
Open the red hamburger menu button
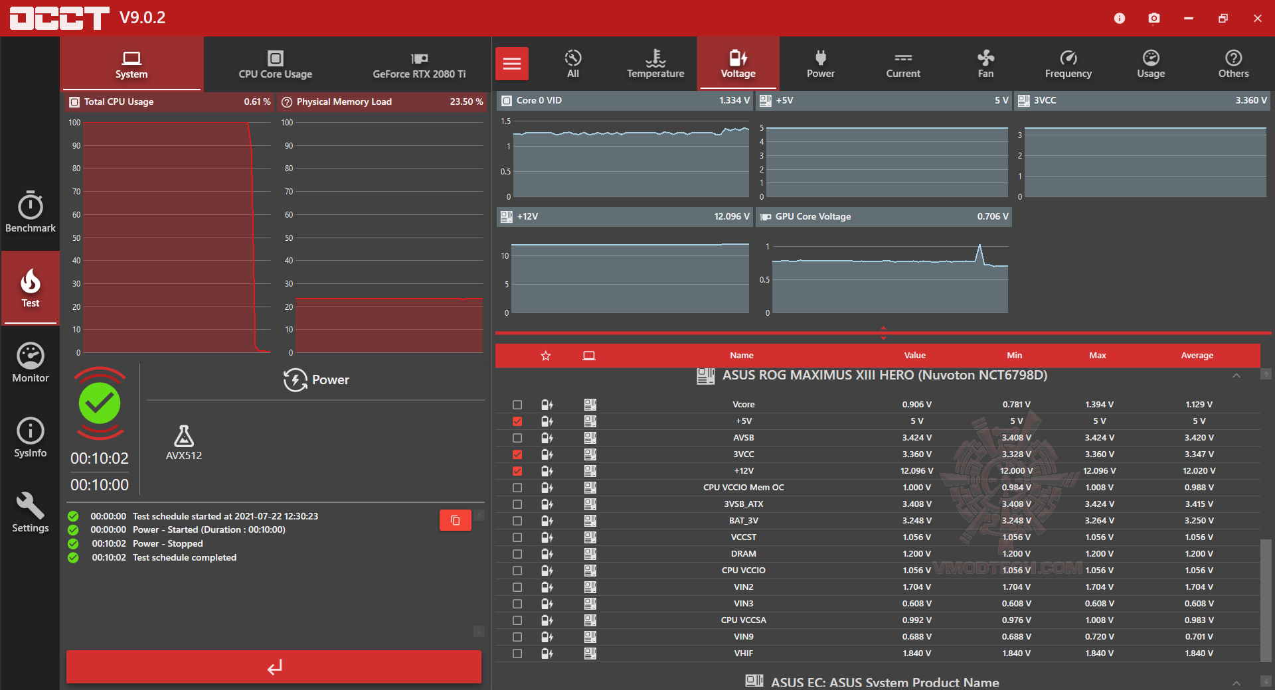point(512,64)
